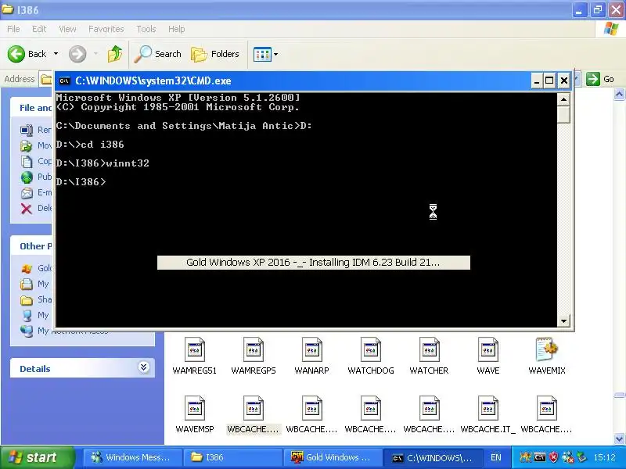Click the D:\I386> command prompt line
Viewport: 626px width, 469px height.
(81, 182)
